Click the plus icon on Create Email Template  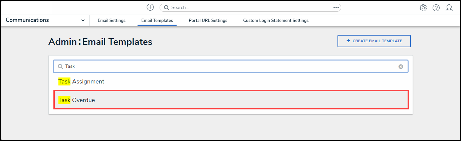point(348,41)
